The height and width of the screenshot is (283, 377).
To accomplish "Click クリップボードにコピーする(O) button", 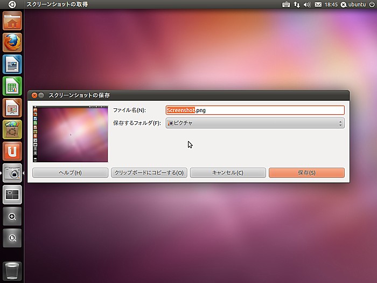I will 149,173.
